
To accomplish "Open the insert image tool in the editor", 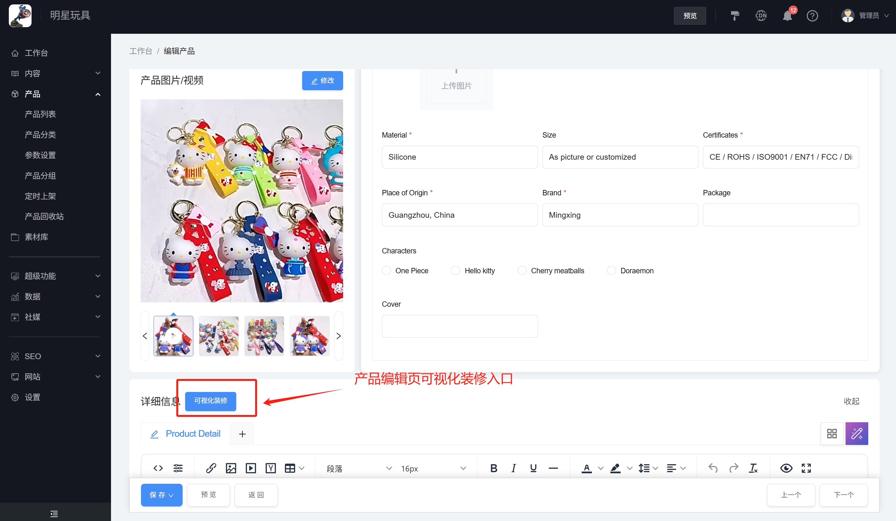I will [231, 468].
